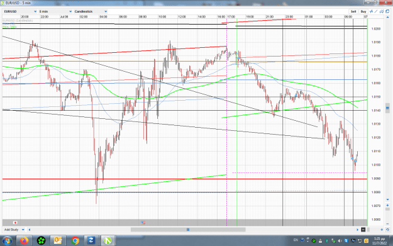Click the price axis scroll down arrow

coord(387,199)
